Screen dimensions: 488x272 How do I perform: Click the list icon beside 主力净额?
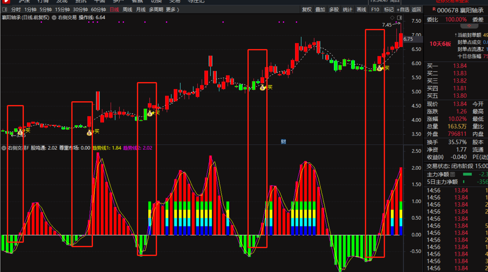tap(453, 174)
